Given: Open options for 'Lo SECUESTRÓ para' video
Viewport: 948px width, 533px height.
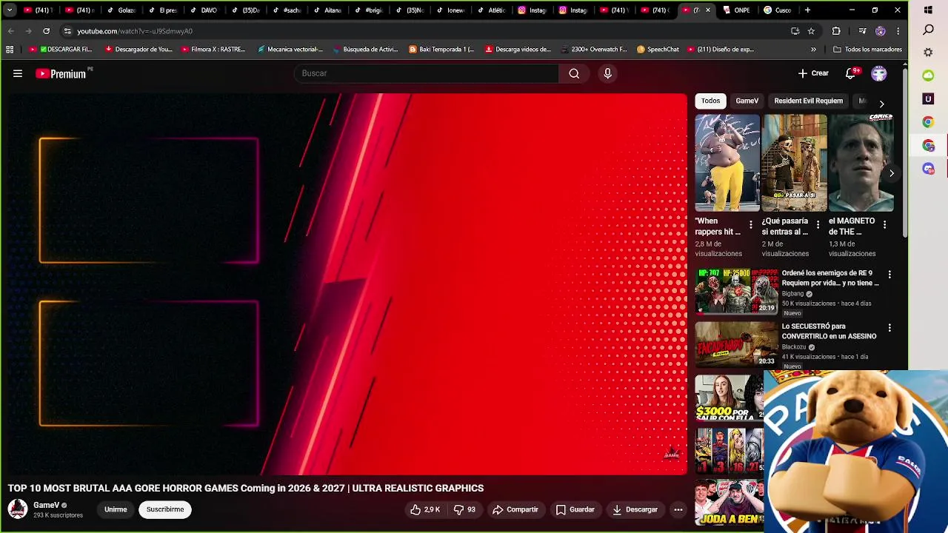Looking at the screenshot, I should tap(889, 328).
